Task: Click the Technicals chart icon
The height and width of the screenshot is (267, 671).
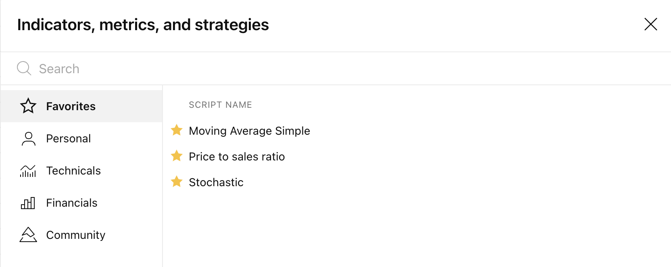Action: 28,171
